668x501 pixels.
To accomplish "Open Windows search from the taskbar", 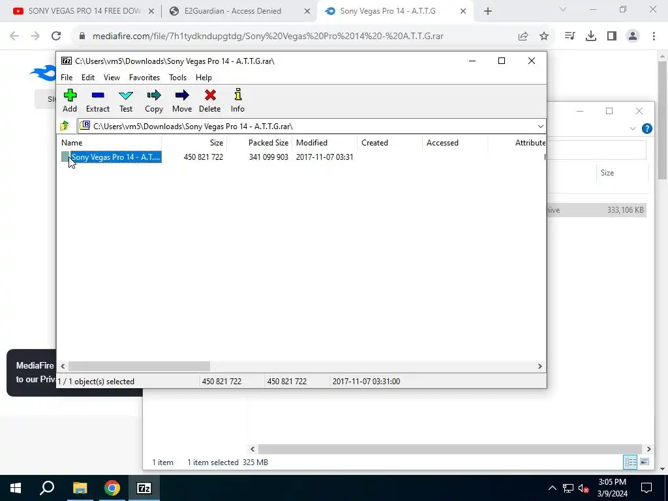I will [x=47, y=488].
